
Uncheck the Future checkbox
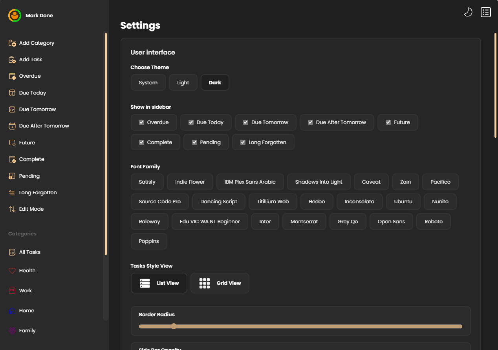(388, 122)
